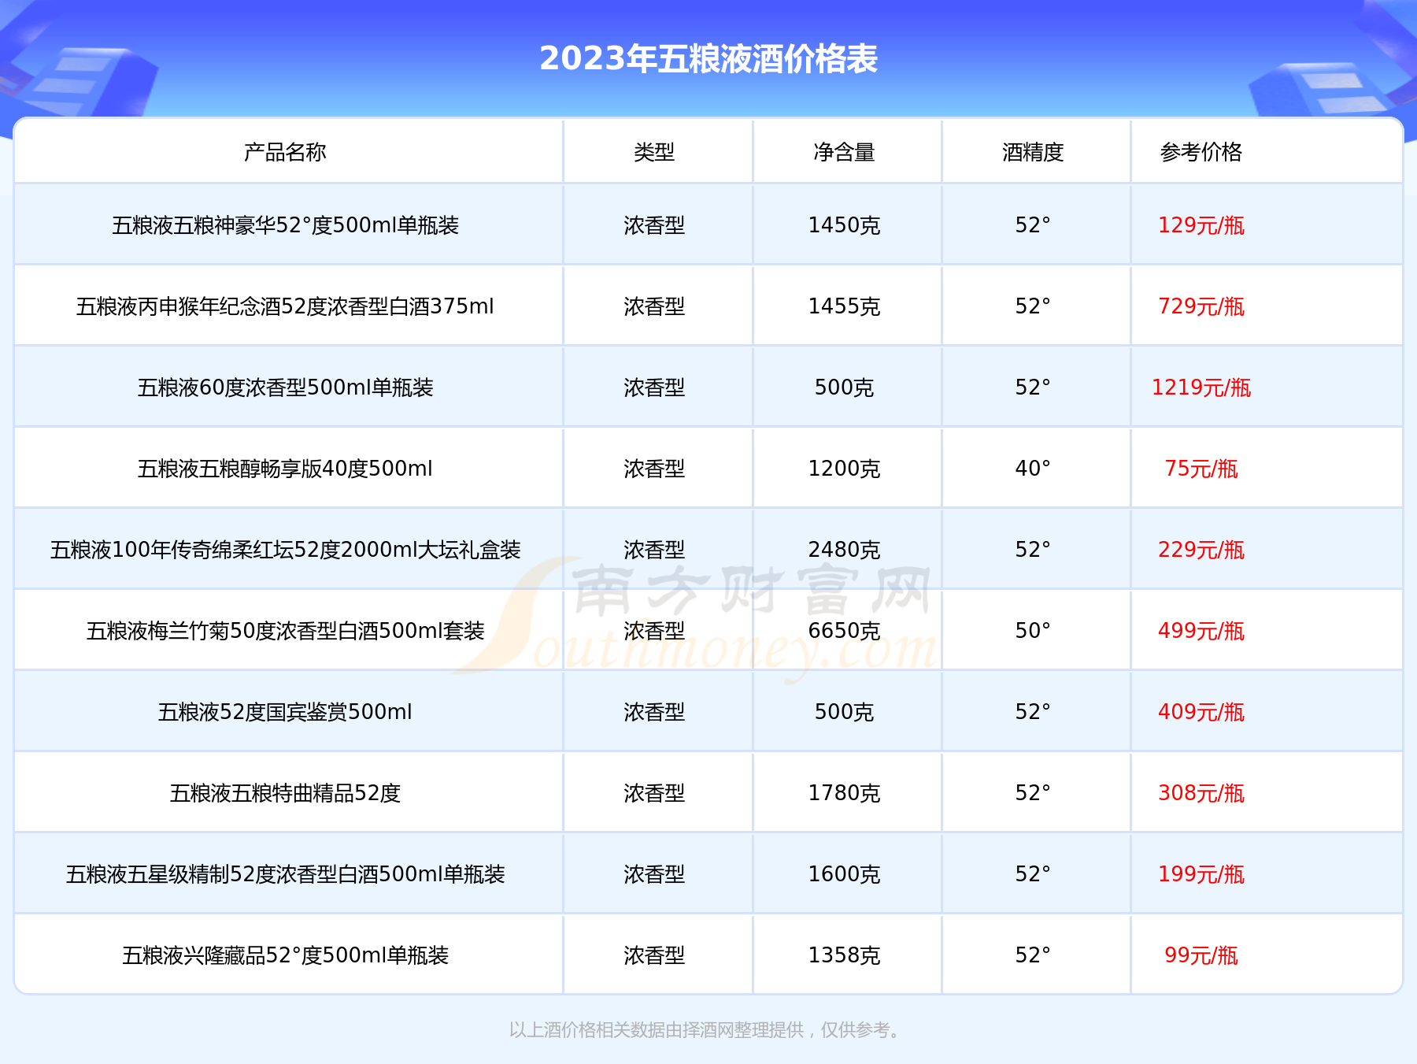
Task: Click price 729元/瓶
Action: point(1201,306)
